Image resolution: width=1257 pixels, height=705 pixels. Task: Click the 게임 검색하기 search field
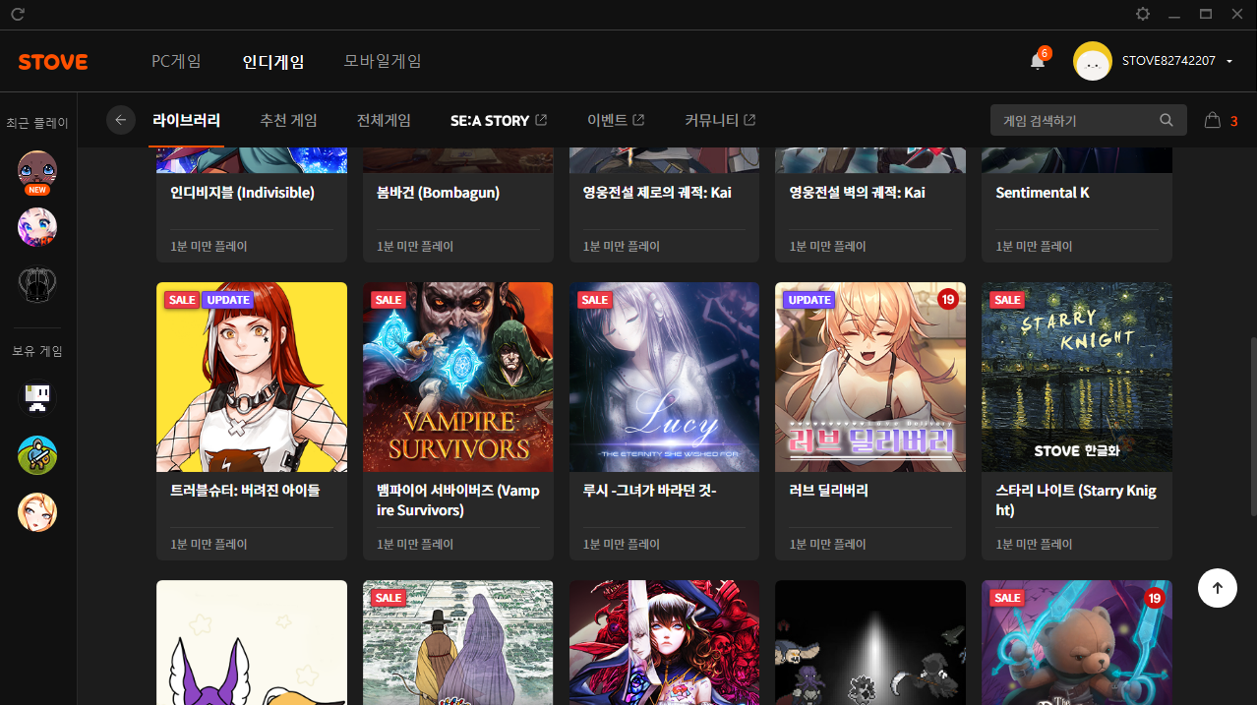(x=1072, y=120)
